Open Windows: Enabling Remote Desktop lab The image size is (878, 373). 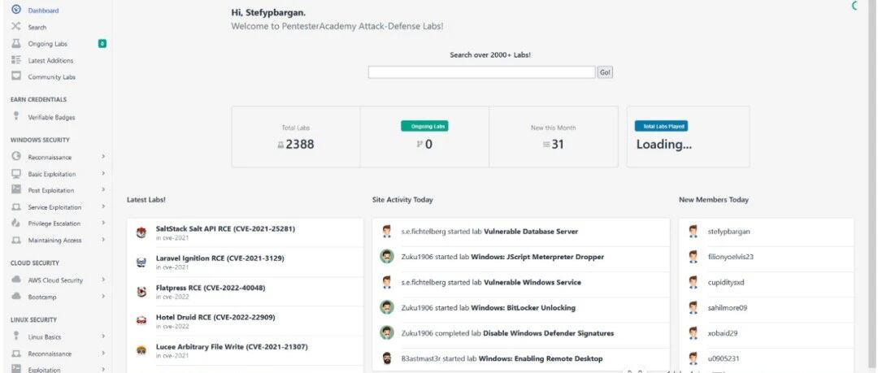pyautogui.click(x=541, y=358)
